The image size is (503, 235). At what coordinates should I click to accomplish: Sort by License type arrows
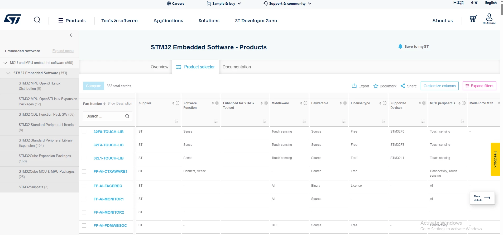(x=380, y=103)
